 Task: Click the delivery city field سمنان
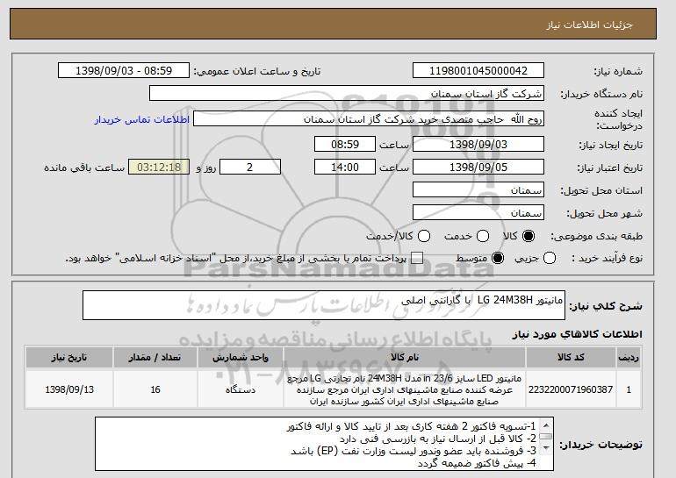[478, 213]
